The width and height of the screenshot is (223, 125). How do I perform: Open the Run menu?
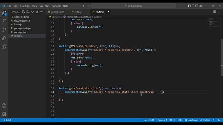coord(47,6)
